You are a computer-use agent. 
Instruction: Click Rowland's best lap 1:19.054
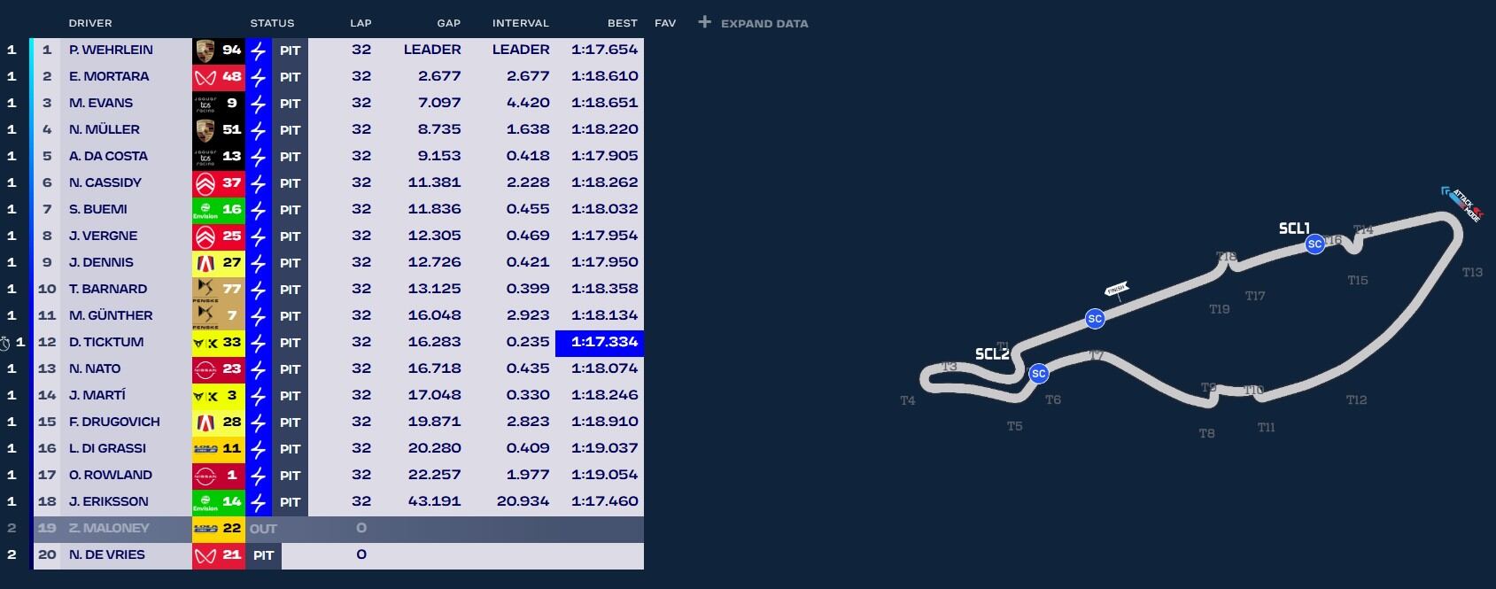click(x=604, y=476)
